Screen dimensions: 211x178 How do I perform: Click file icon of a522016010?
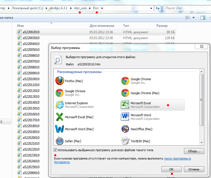click(x=19, y=114)
